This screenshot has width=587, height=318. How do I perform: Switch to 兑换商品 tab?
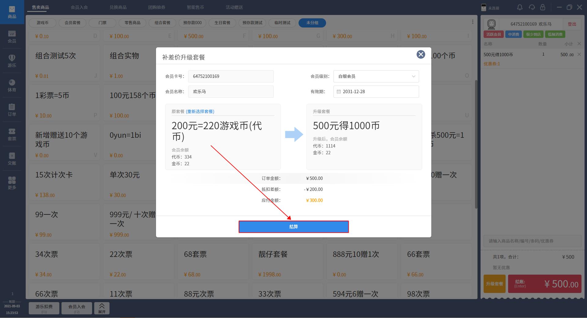(x=118, y=7)
